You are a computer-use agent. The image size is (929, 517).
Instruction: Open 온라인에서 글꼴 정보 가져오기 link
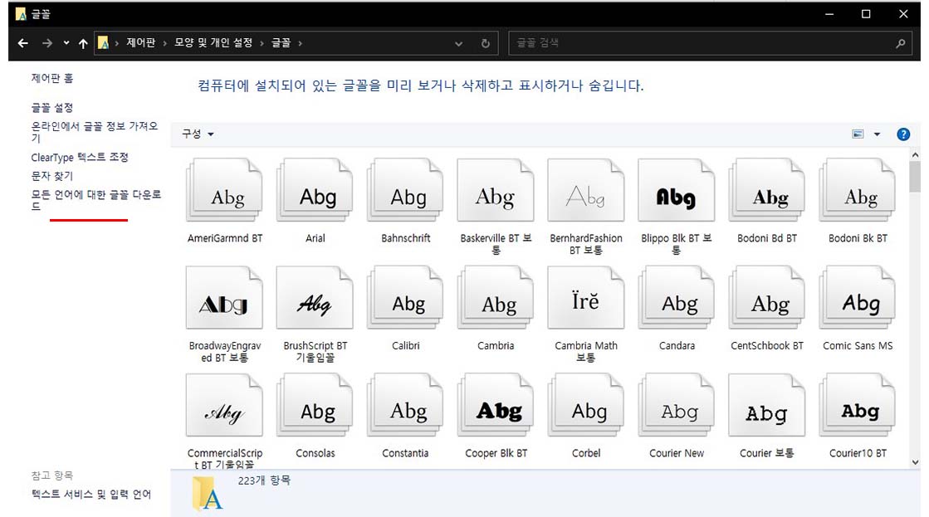pos(95,131)
